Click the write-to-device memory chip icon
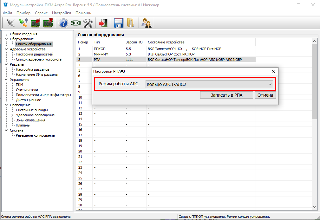This screenshot has height=220, width=320. tap(48, 23)
